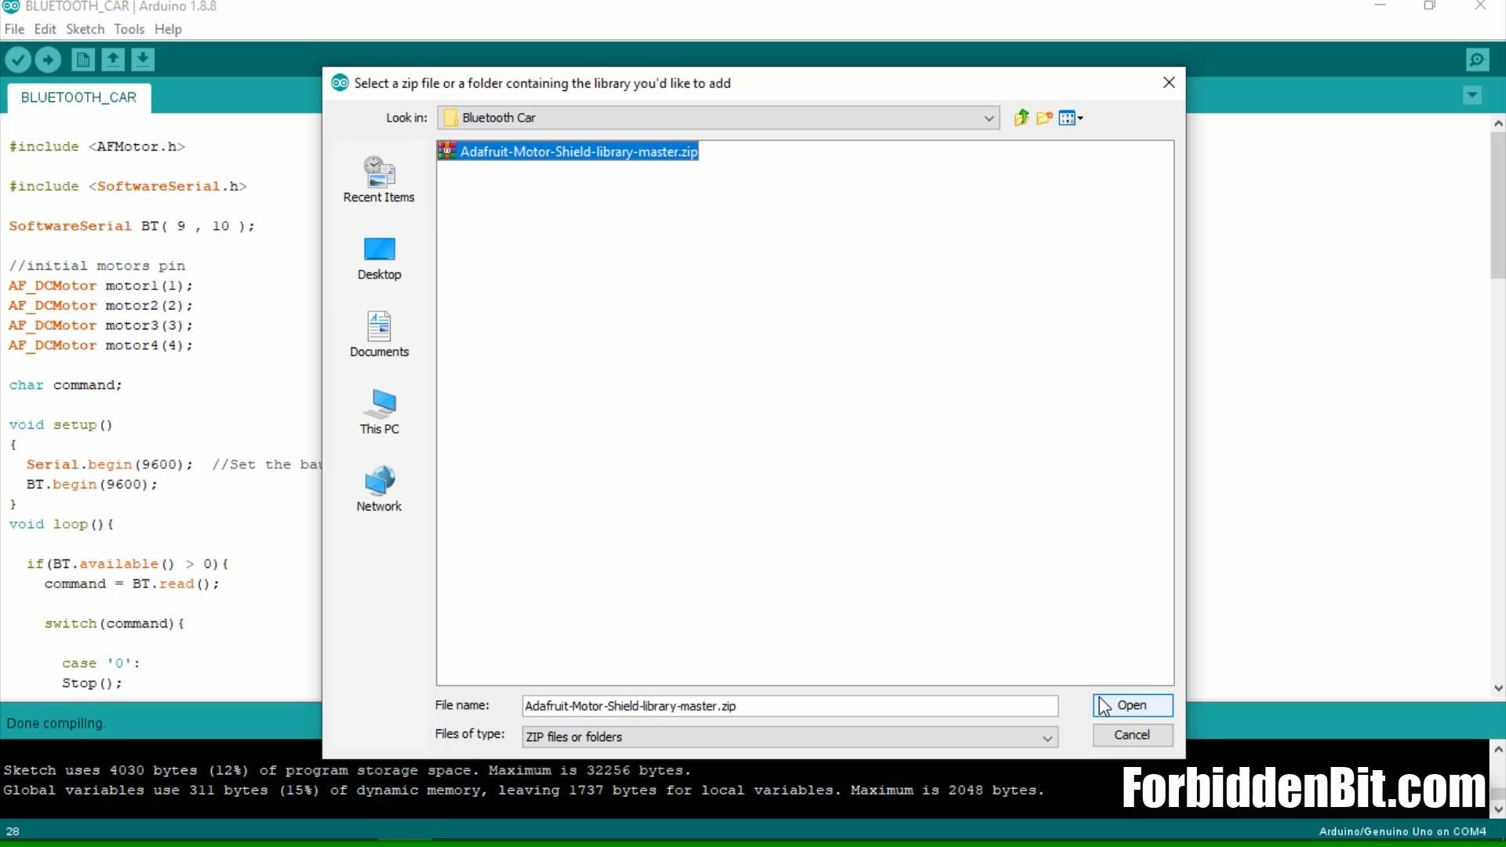This screenshot has height=847, width=1506.
Task: Create a new folder in dialog
Action: tap(1044, 118)
